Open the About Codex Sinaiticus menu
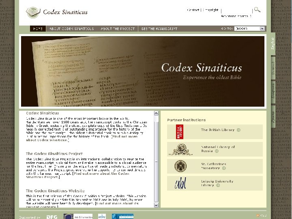 click(72, 29)
